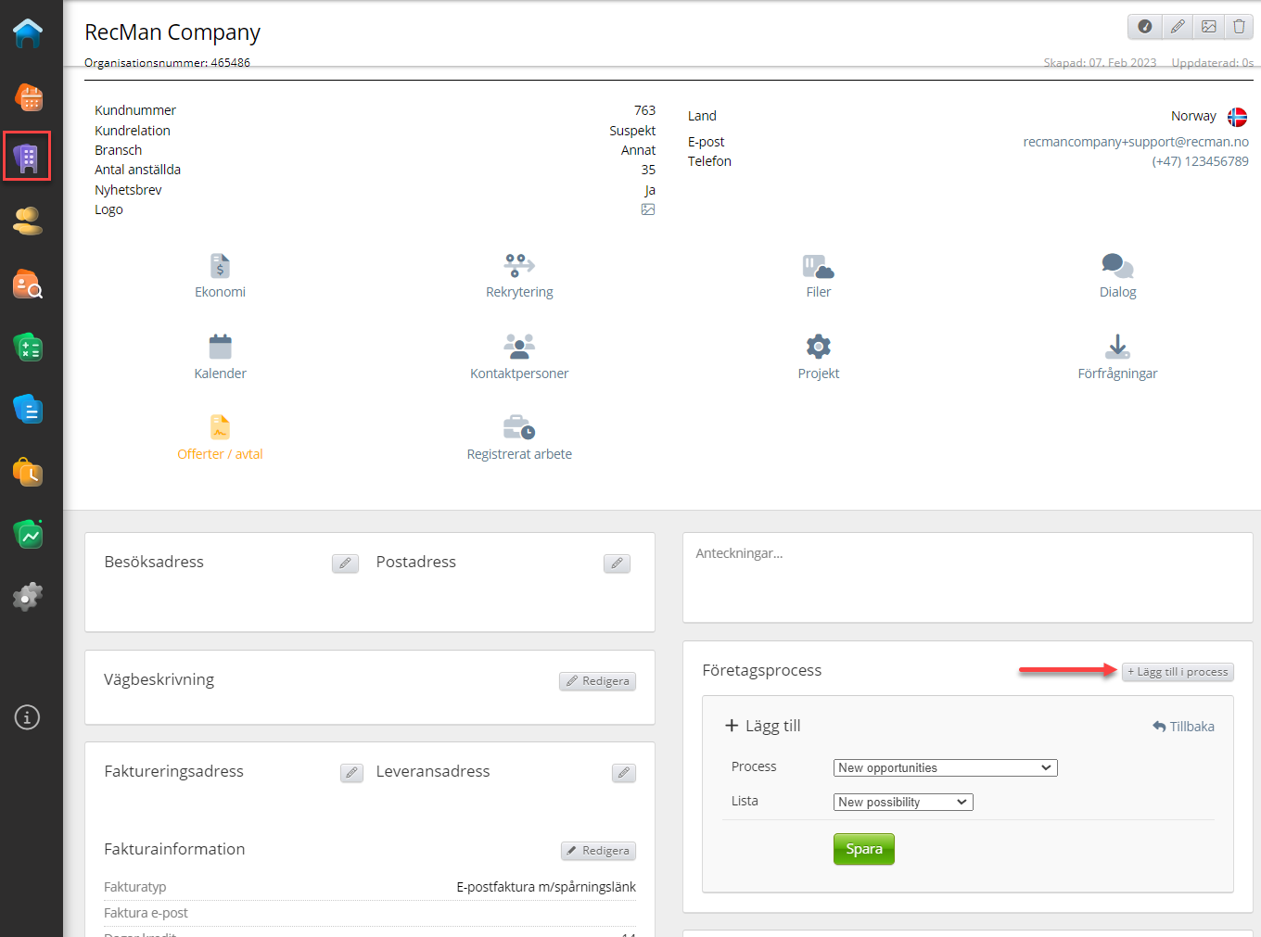Open Kontaktpersoner section
The height and width of the screenshot is (937, 1261).
click(519, 357)
